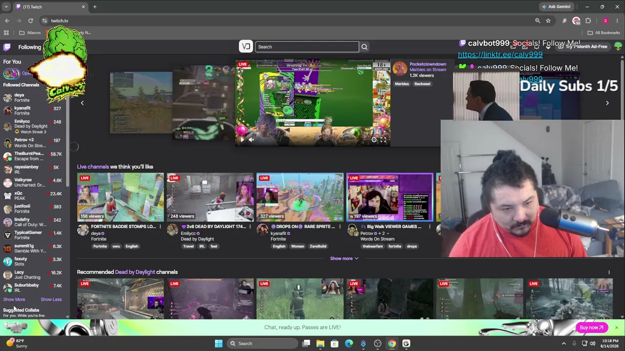This screenshot has width=625, height=351.
Task: Click the ZeroBuild tag
Action: tap(318, 246)
